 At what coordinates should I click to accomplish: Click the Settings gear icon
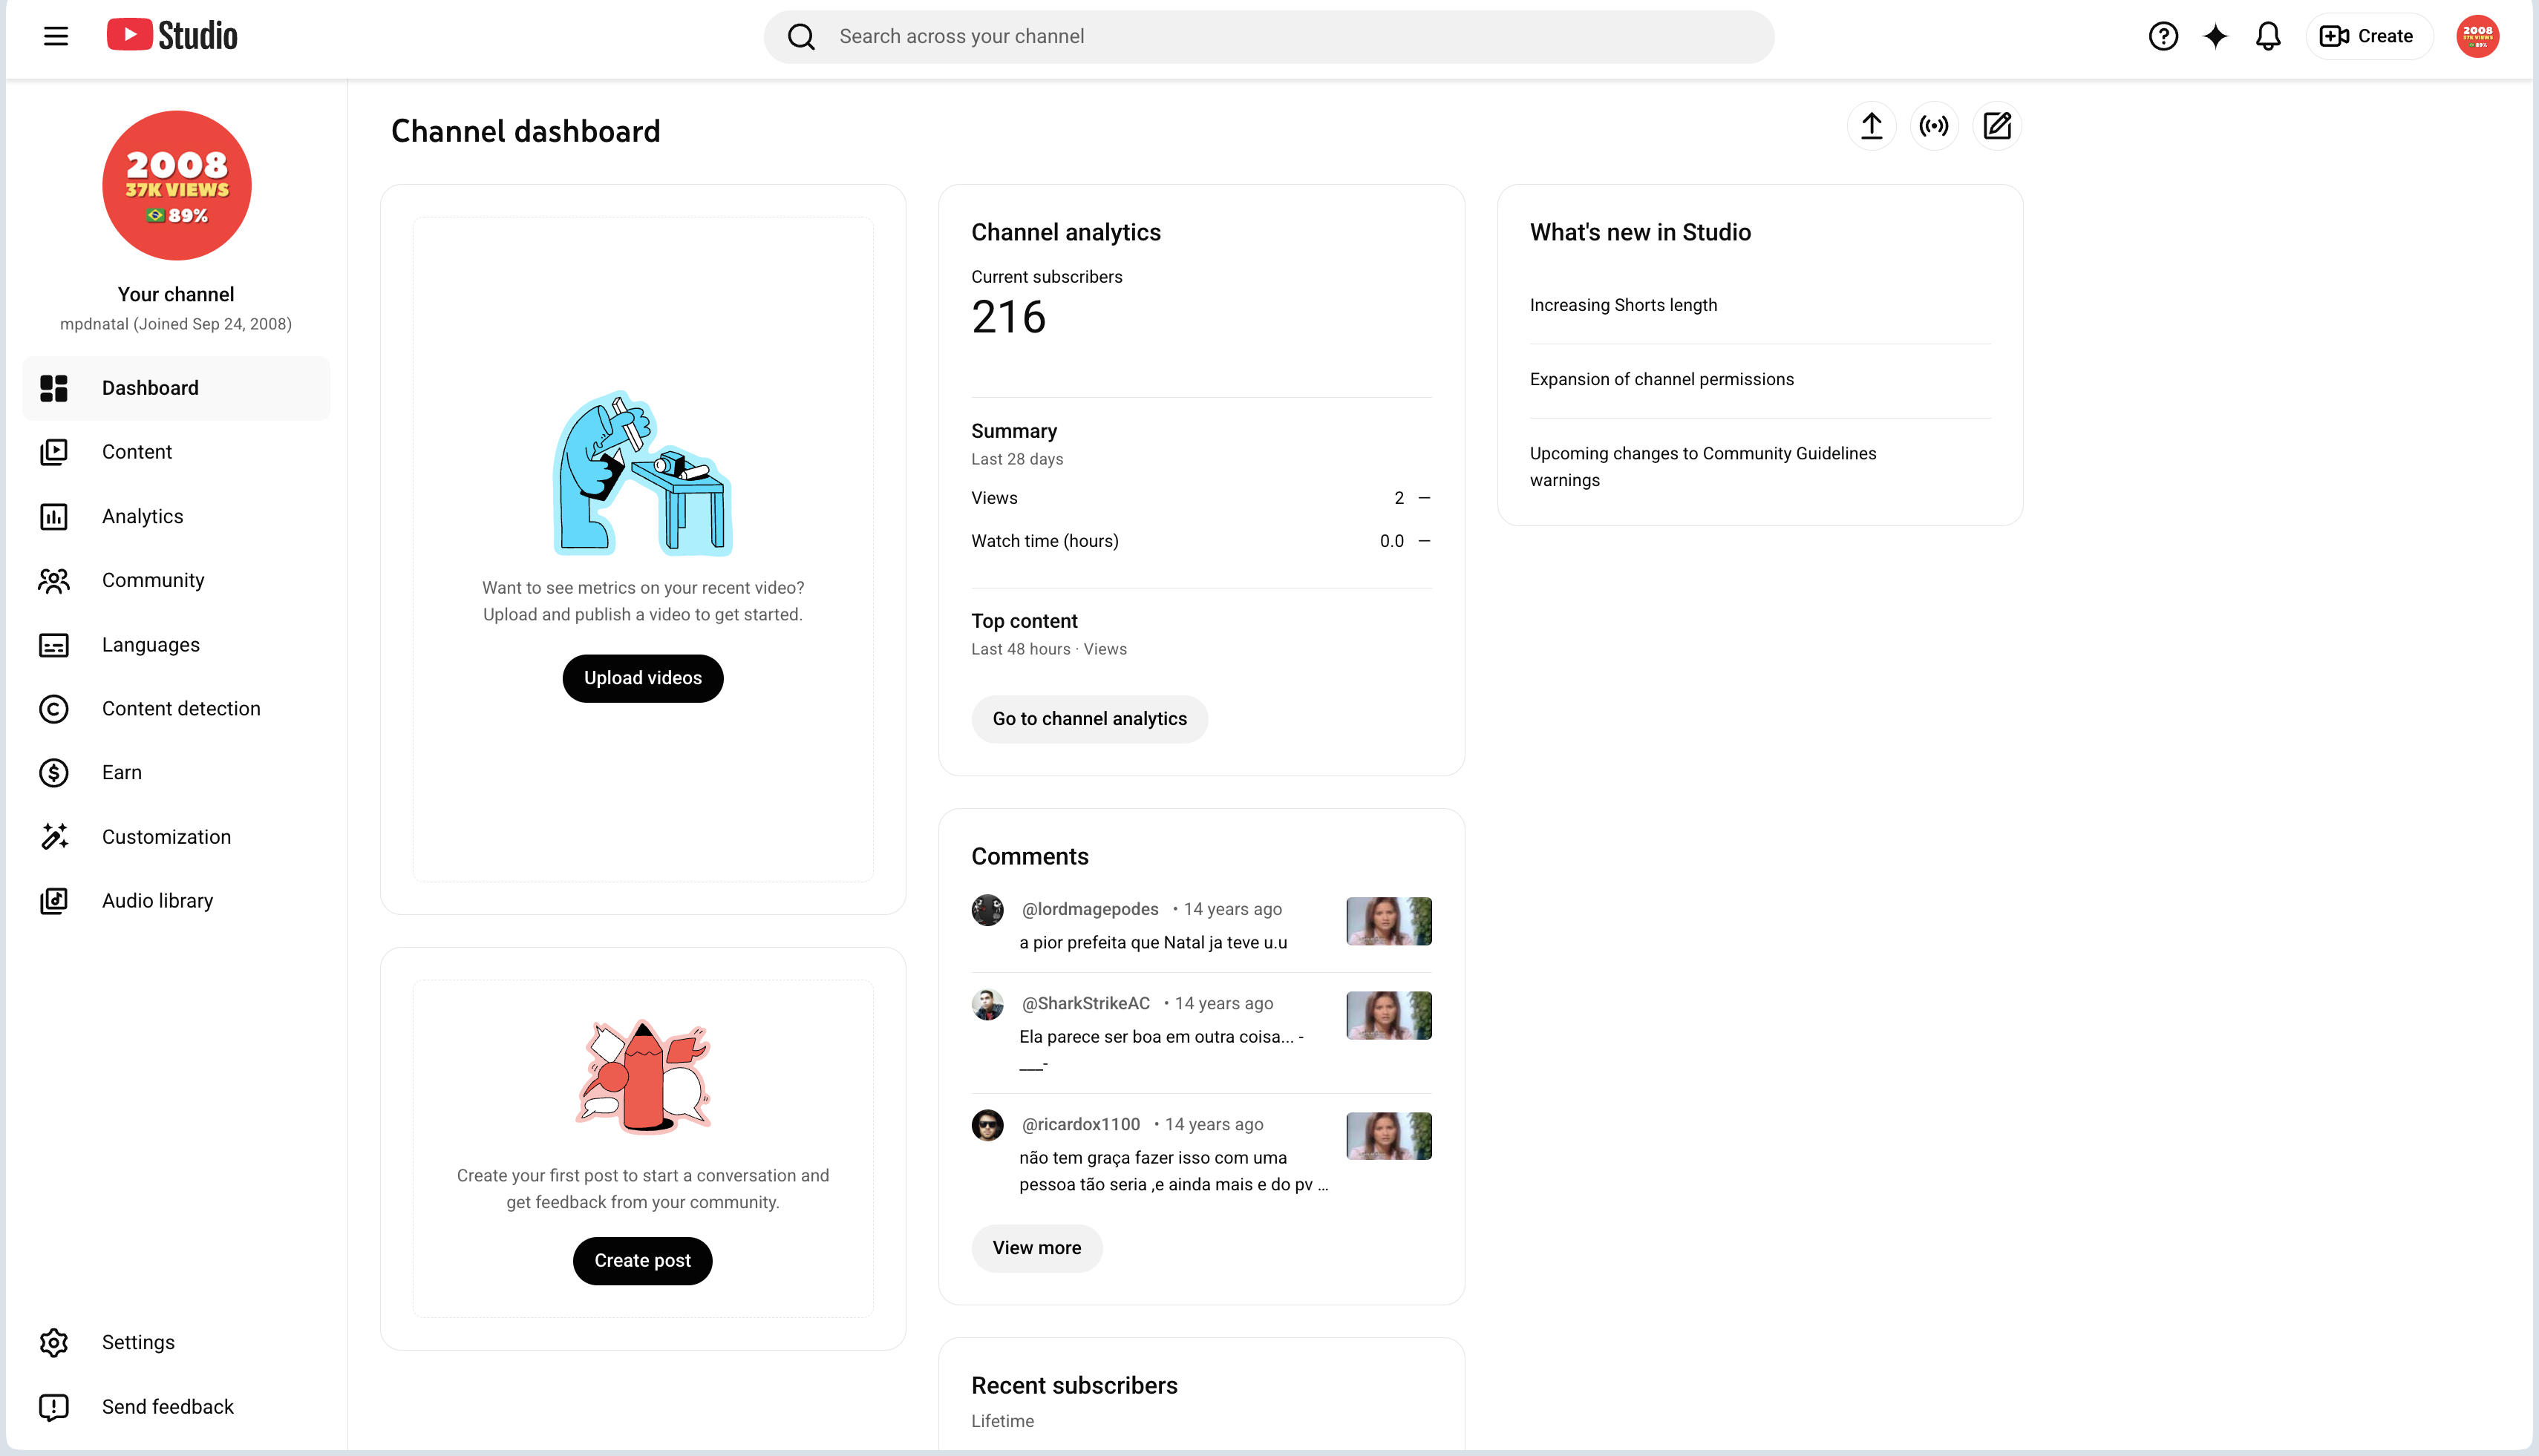click(x=54, y=1342)
